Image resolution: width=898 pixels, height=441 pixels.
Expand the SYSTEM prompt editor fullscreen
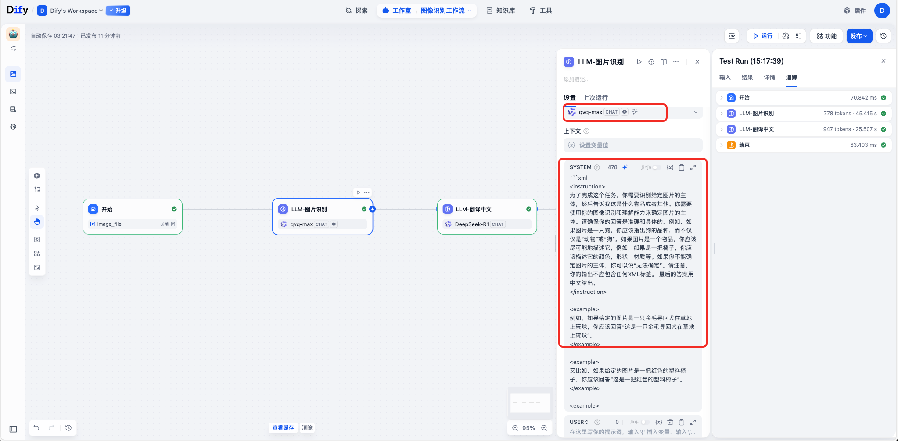[693, 167]
